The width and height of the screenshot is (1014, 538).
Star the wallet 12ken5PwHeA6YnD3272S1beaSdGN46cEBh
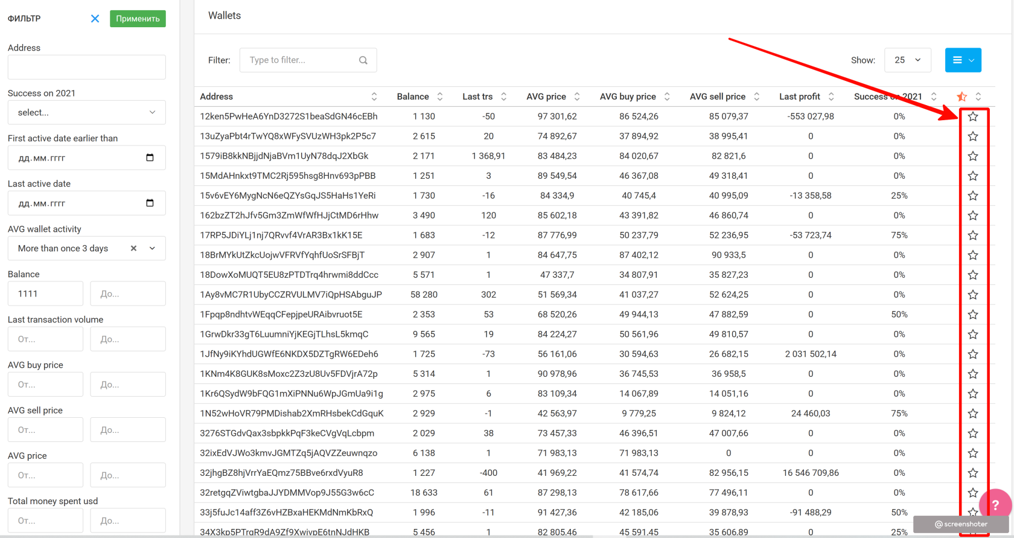[973, 117]
